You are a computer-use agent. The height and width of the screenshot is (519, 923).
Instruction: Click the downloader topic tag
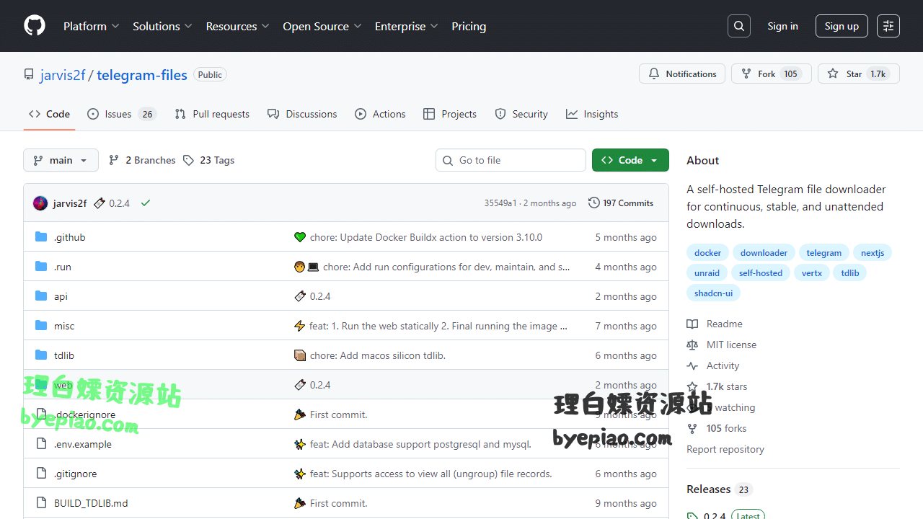coord(764,253)
